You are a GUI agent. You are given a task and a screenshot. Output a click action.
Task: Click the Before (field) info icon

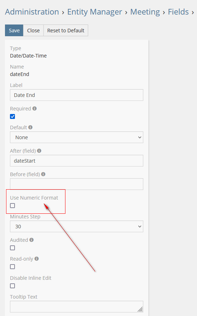coord(43,174)
